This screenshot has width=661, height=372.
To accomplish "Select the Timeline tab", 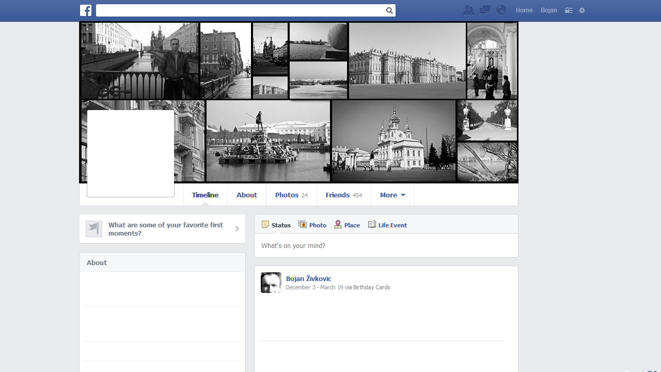I will point(205,195).
